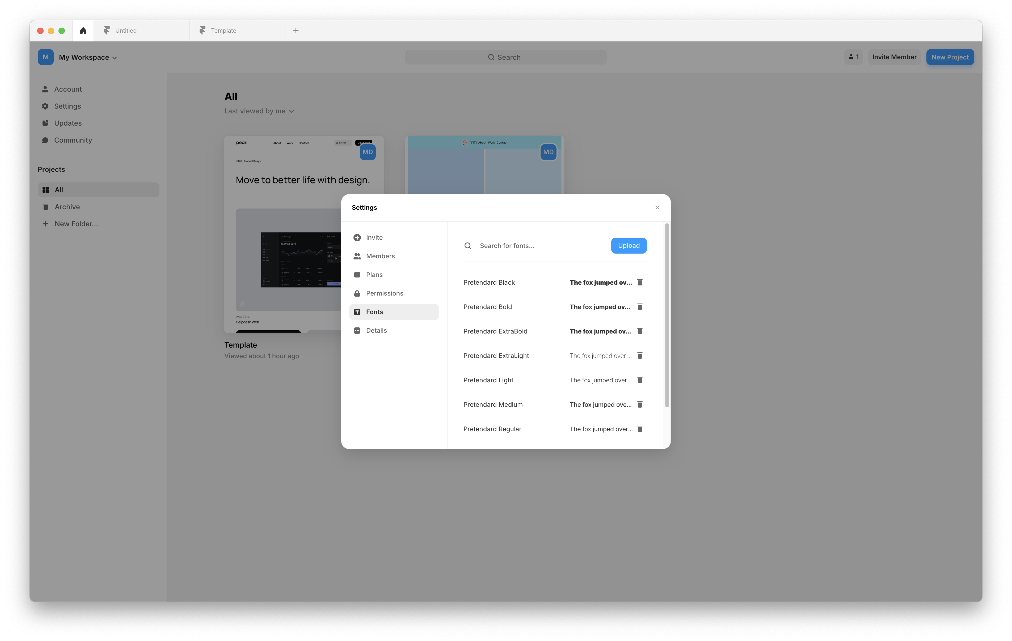Click the fonts list scrollbar
This screenshot has width=1012, height=641.
tap(667, 315)
